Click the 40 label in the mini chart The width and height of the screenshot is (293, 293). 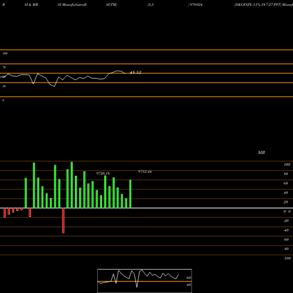coord(189,285)
